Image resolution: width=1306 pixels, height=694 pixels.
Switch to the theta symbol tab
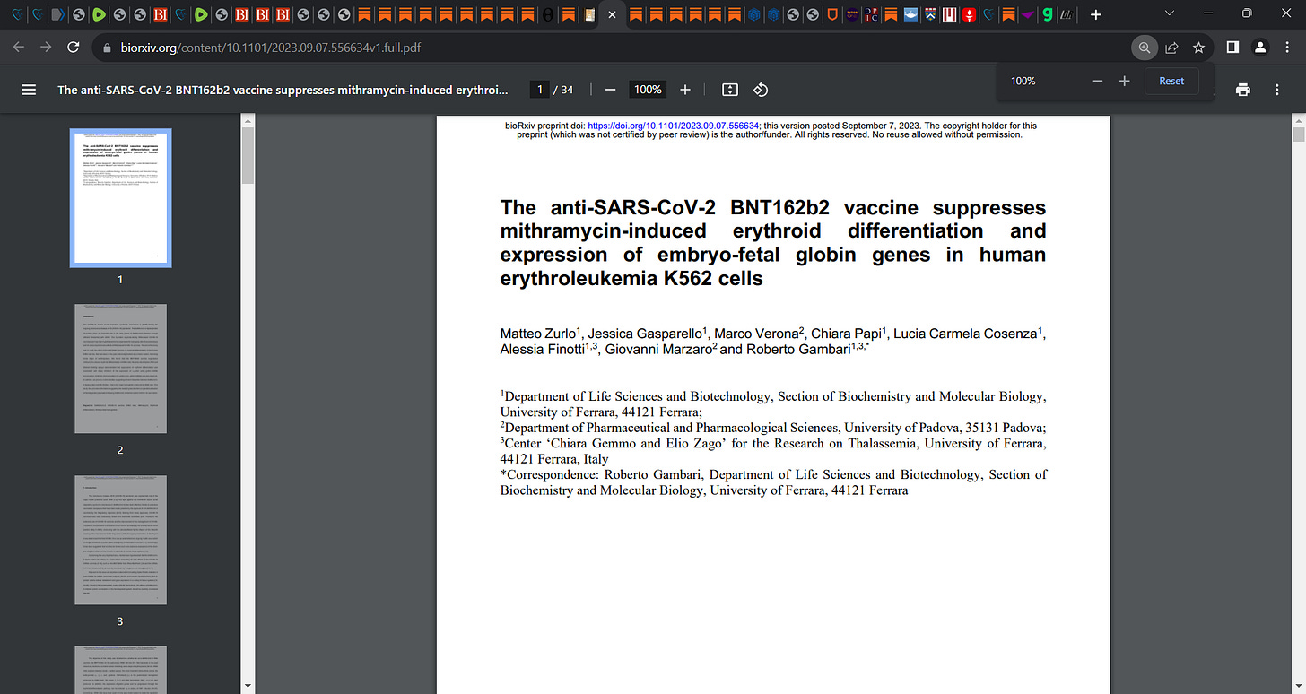click(x=548, y=14)
